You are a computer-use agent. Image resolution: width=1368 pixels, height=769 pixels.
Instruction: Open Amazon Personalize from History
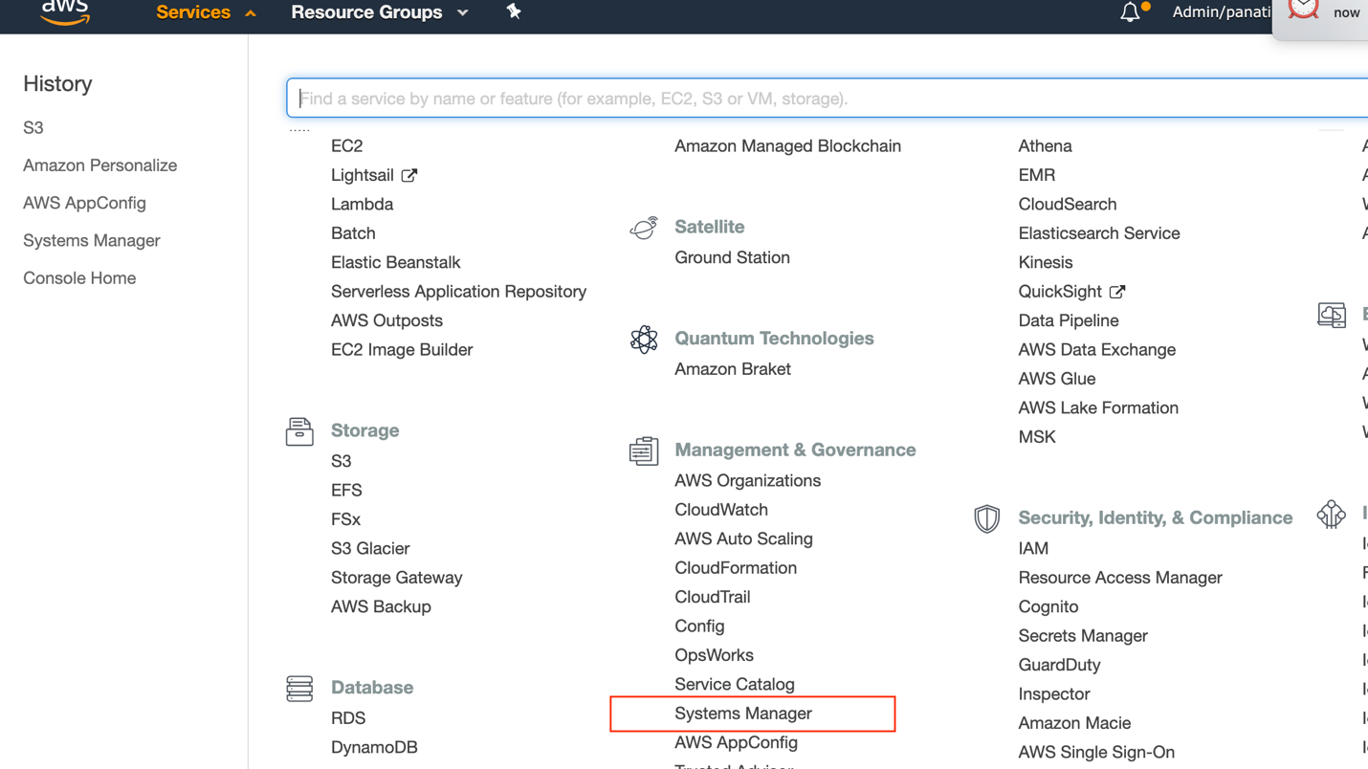point(100,165)
